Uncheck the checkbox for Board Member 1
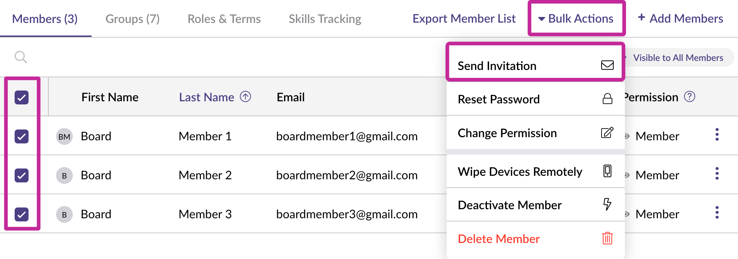Image resolution: width=738 pixels, height=259 pixels. (22, 136)
